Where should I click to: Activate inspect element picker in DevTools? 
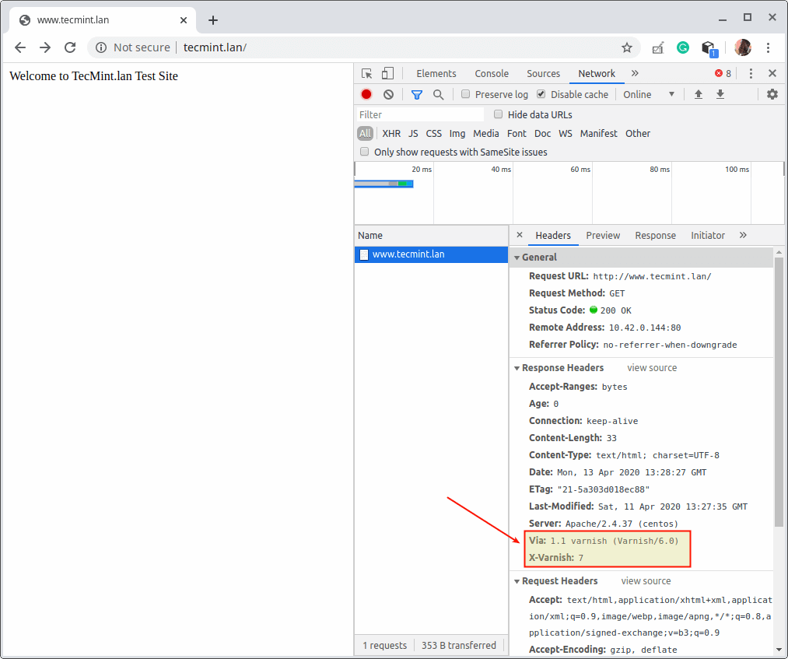point(367,73)
